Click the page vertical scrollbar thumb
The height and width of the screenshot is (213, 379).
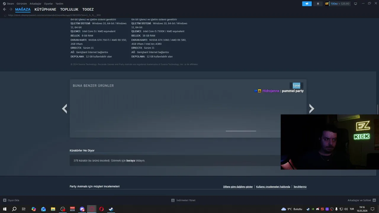click(x=378, y=109)
